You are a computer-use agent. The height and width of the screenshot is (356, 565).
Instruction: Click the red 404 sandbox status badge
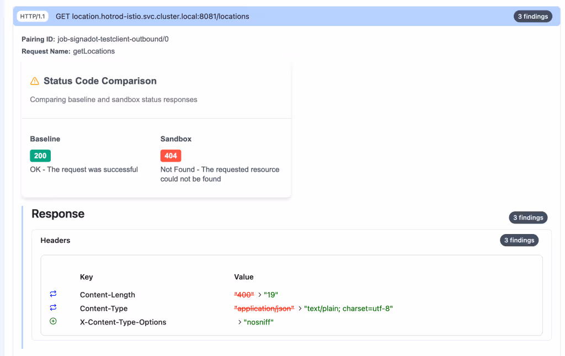click(x=170, y=156)
